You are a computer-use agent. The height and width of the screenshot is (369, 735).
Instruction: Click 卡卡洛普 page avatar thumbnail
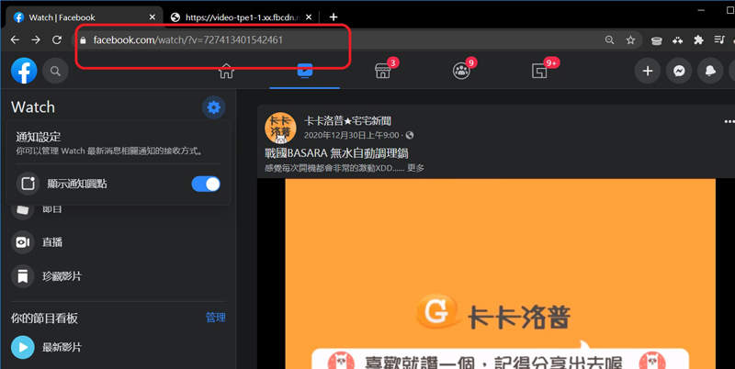click(x=280, y=128)
